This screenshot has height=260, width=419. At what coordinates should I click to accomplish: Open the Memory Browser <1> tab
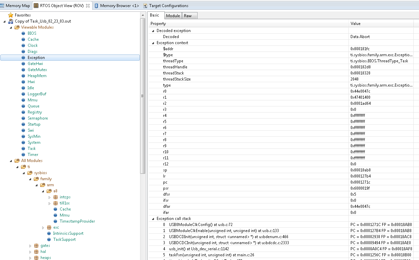[x=117, y=6]
